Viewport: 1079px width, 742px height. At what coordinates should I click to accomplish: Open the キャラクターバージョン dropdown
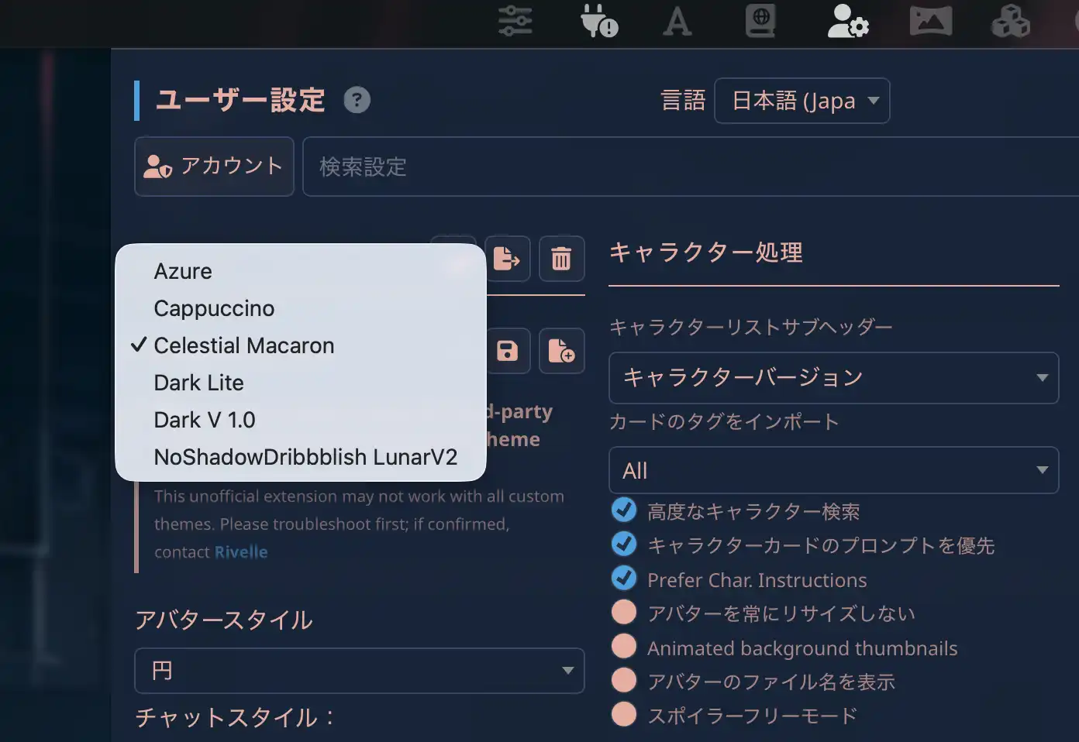(x=833, y=378)
